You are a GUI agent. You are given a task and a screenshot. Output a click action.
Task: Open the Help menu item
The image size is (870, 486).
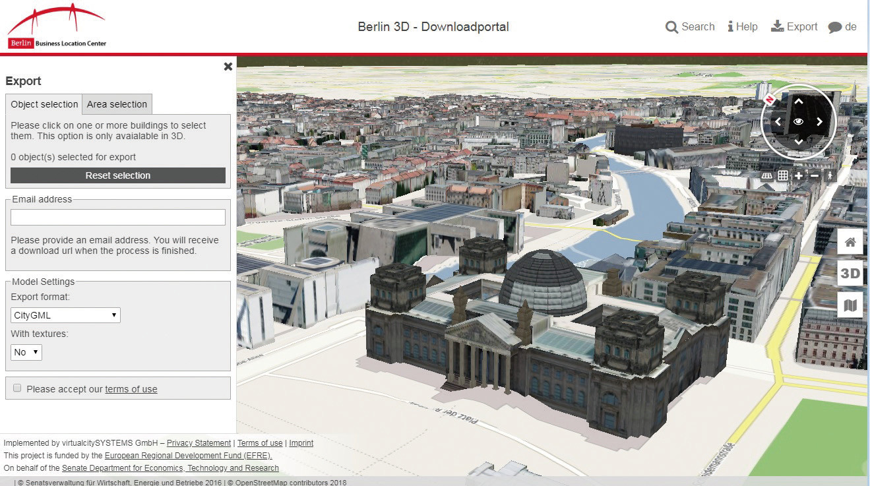tap(743, 27)
